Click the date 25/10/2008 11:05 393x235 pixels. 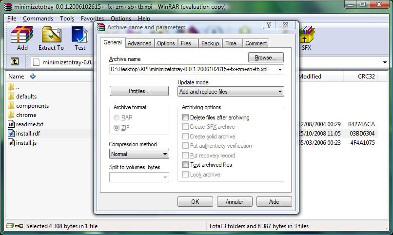[320, 133]
